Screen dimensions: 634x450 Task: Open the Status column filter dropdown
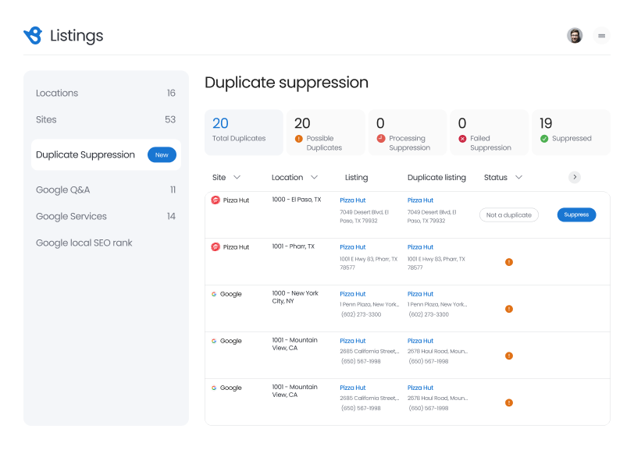click(x=518, y=177)
